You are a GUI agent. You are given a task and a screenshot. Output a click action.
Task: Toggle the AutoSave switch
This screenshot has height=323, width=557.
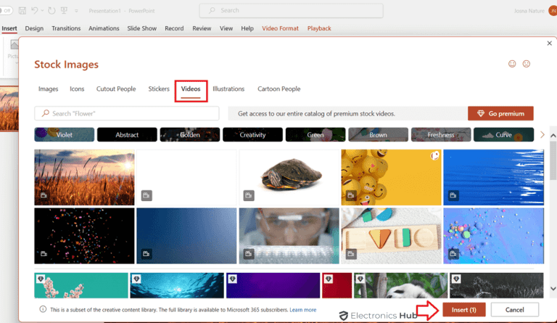pyautogui.click(x=6, y=11)
